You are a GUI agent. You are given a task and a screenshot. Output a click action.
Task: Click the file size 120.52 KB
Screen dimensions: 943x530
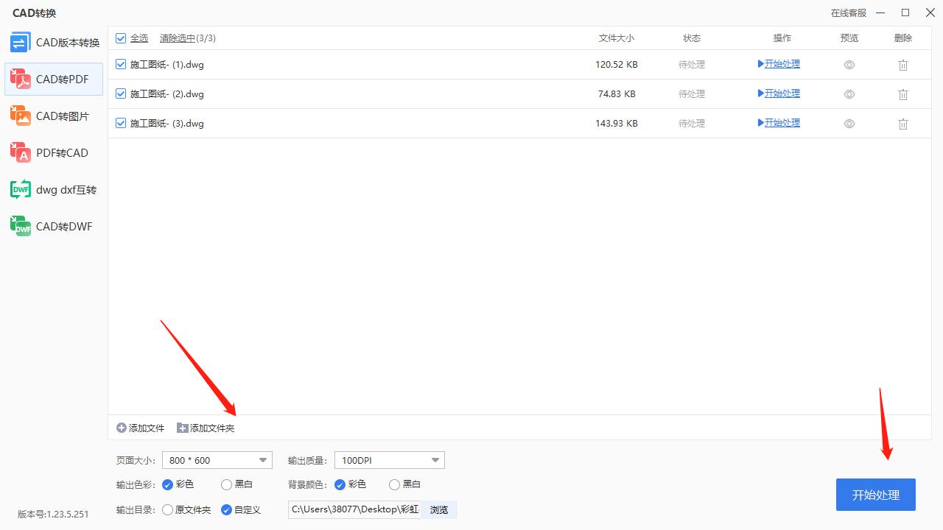(x=617, y=65)
